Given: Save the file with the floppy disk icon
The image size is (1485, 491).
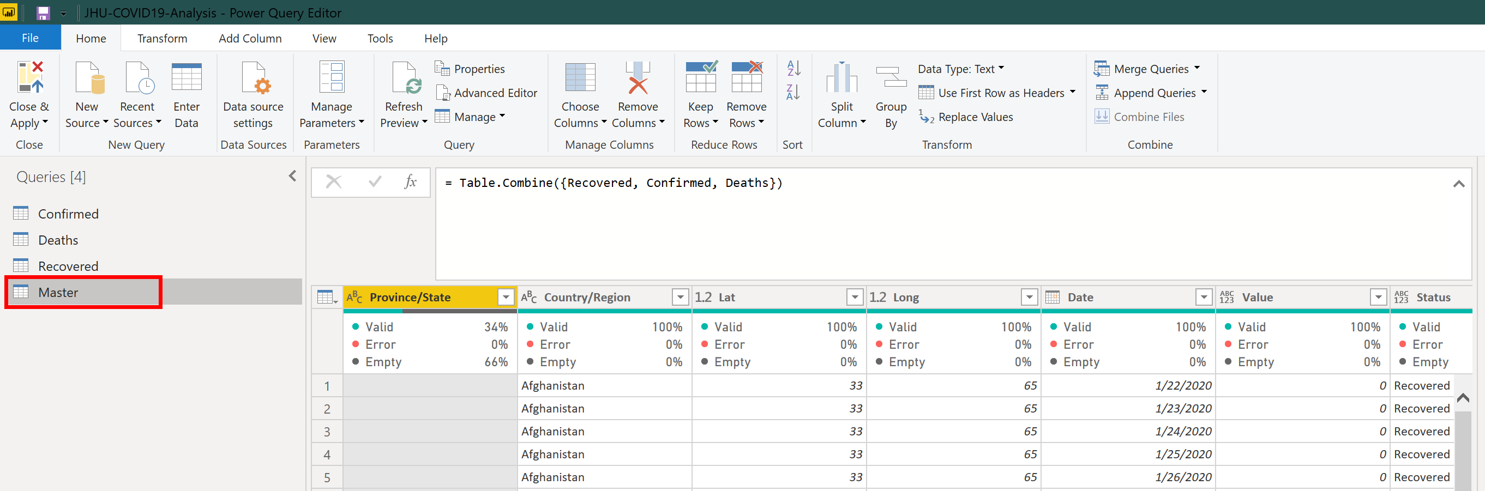Looking at the screenshot, I should tap(43, 13).
